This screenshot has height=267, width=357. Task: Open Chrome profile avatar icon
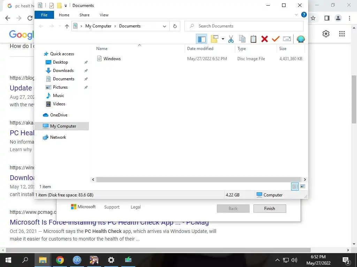tap(338, 18)
